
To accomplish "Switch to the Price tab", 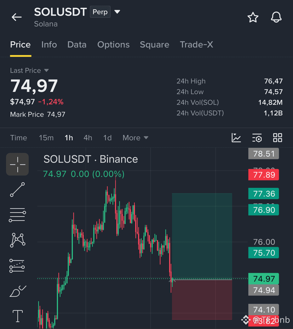I will pos(21,45).
